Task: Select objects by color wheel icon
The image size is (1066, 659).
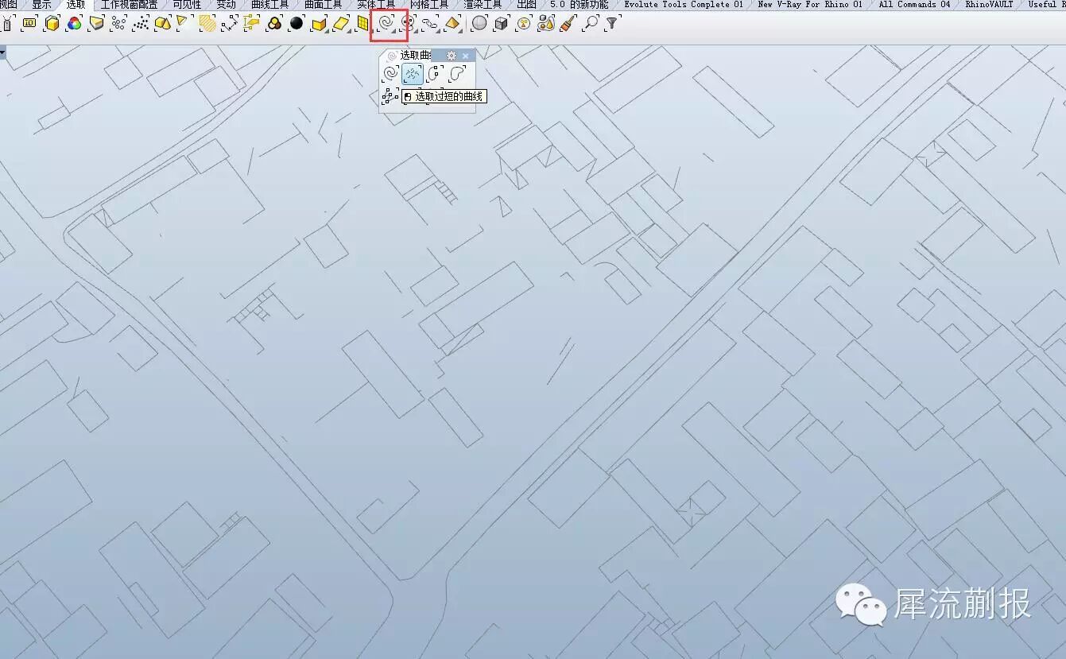Action: pos(74,23)
